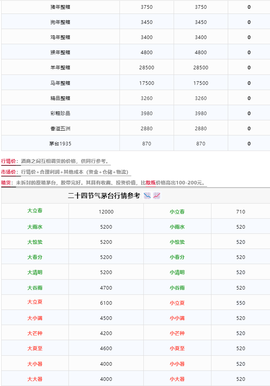Select the 狗年整箱 row name
The height and width of the screenshot is (386, 270).
[60, 22]
